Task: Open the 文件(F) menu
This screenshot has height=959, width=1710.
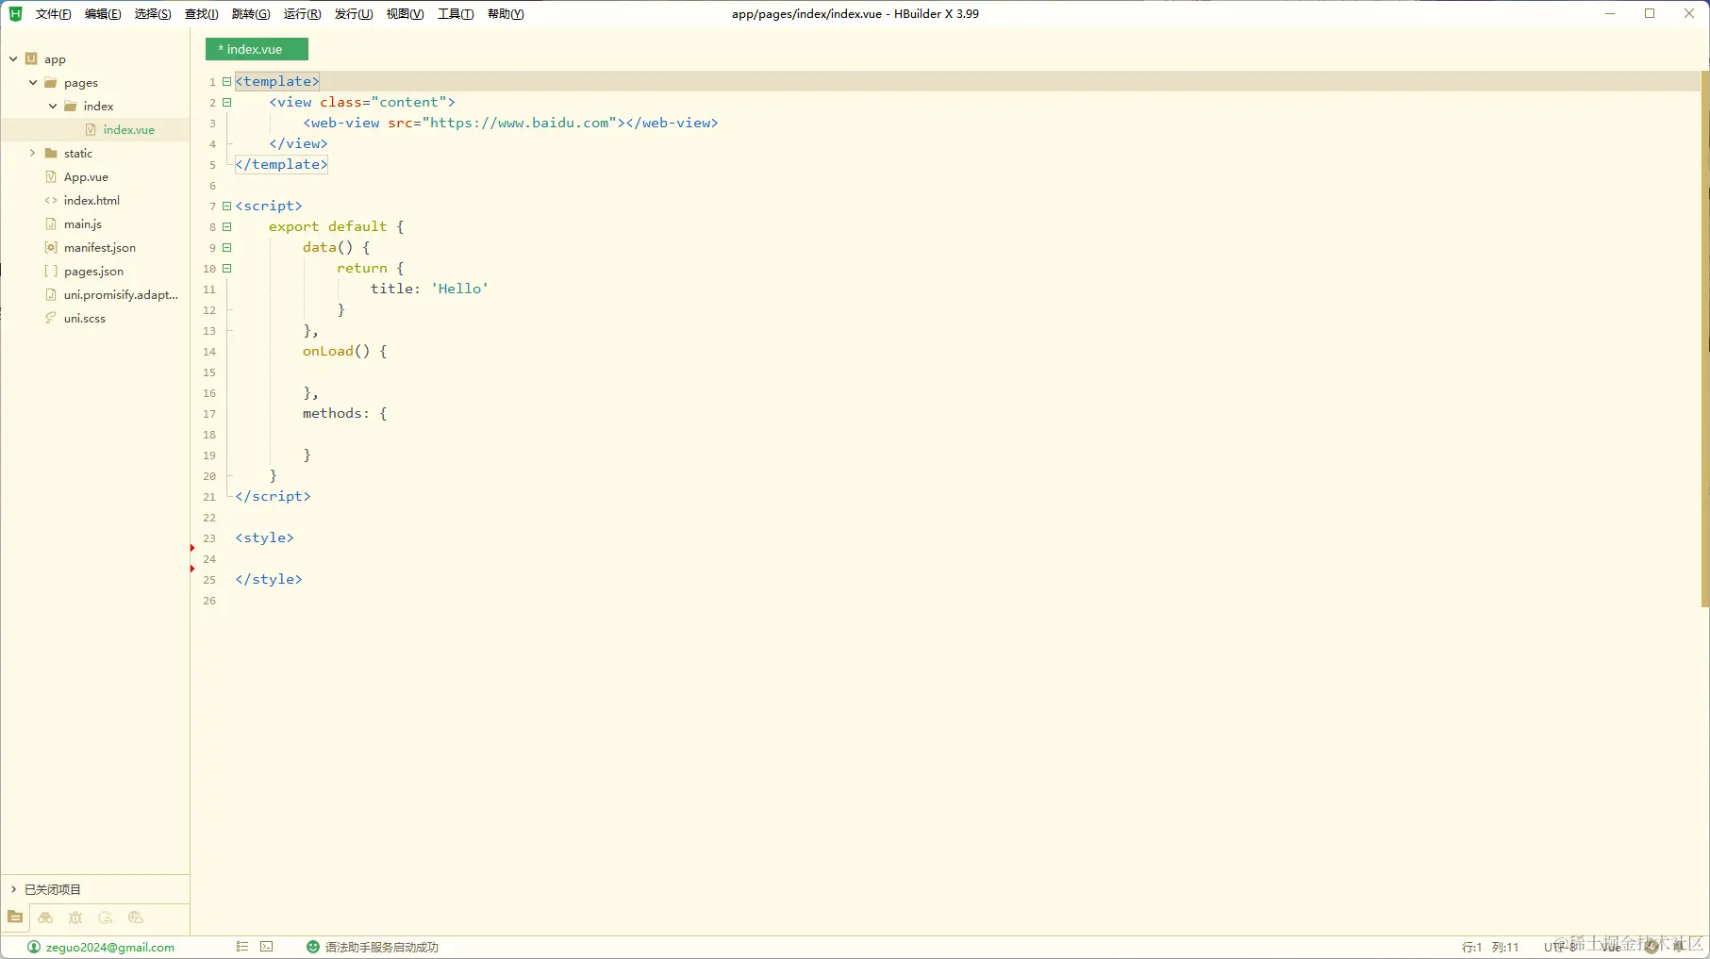Action: (53, 14)
